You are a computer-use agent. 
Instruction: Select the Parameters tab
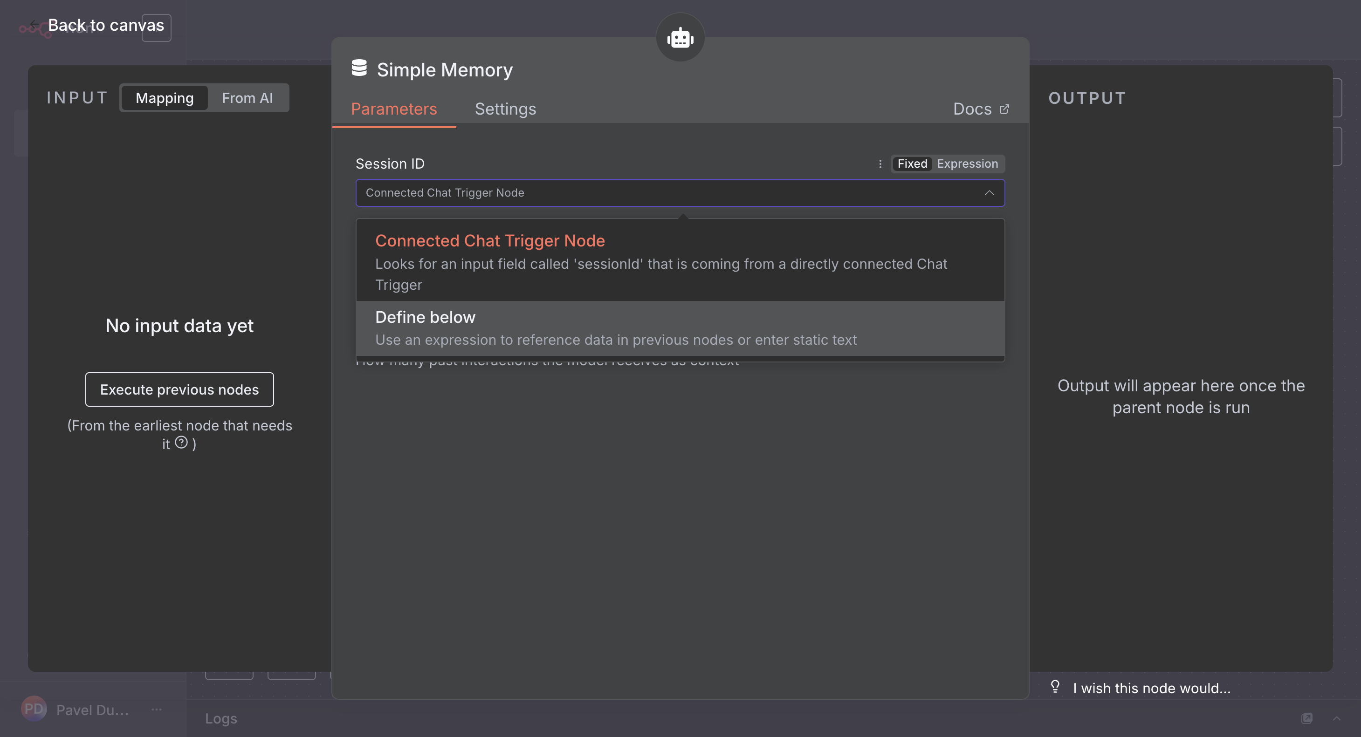[x=393, y=109]
